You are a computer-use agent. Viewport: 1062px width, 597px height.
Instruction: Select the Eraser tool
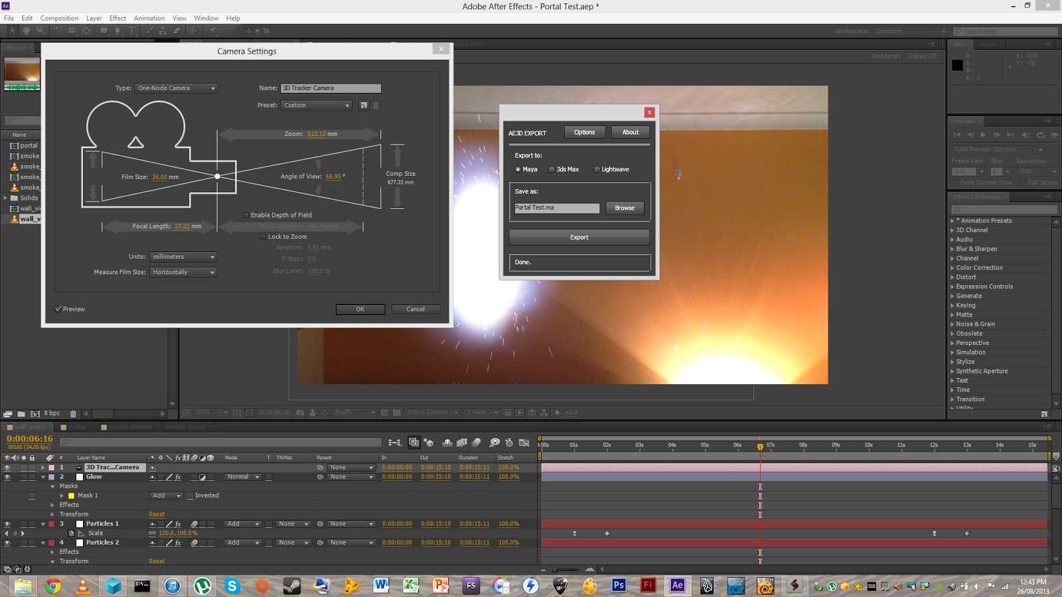coord(177,31)
